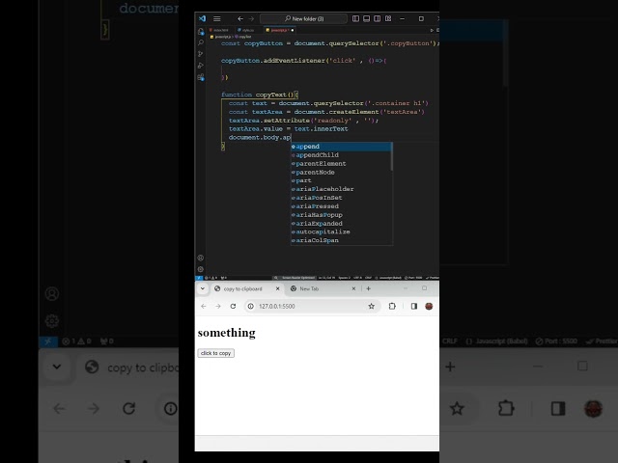Toggle the primary side bar layout icon
This screenshot has height=463, width=618.
tap(355, 18)
